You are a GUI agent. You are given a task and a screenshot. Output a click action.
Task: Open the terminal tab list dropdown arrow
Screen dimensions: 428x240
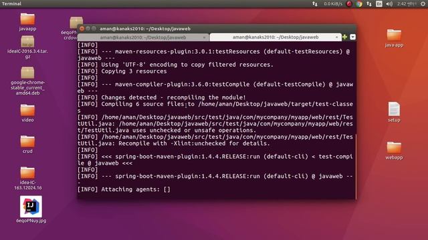point(352,37)
